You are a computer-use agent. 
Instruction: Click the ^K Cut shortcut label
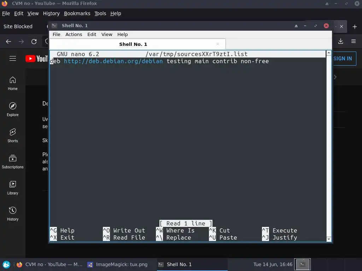point(219,230)
